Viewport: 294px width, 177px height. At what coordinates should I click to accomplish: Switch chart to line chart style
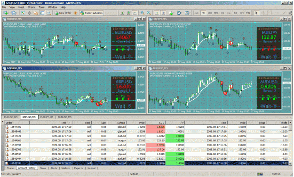(x=135, y=13)
